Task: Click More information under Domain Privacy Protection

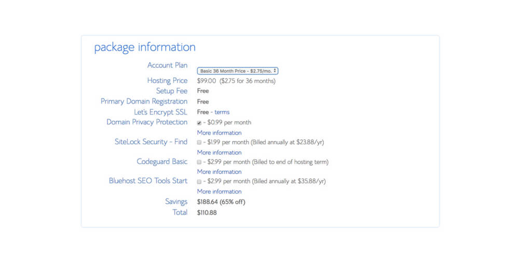Action: point(219,133)
